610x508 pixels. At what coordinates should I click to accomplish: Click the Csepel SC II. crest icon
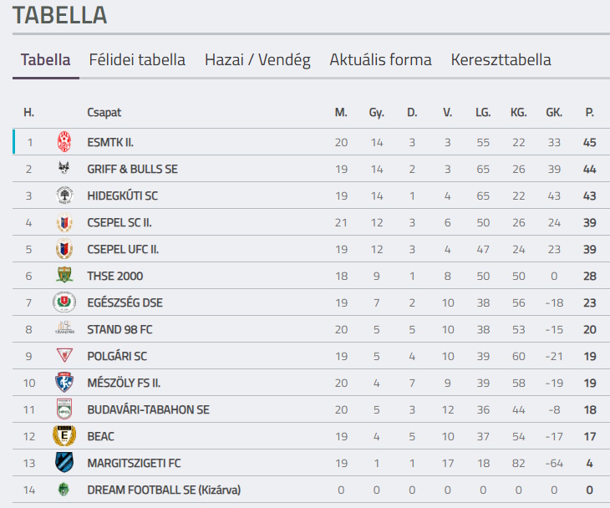pos(64,222)
